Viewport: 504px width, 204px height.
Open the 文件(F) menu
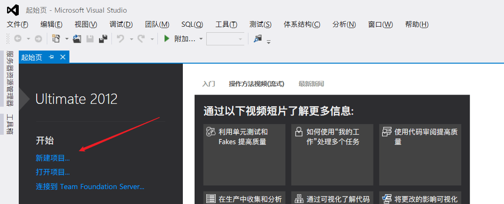tap(17, 24)
